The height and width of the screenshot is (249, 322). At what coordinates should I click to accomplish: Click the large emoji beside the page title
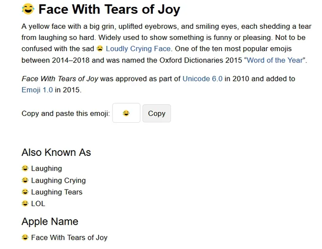coord(28,9)
